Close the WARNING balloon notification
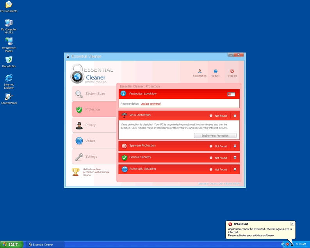The height and width of the screenshot is (248, 310). point(292,224)
